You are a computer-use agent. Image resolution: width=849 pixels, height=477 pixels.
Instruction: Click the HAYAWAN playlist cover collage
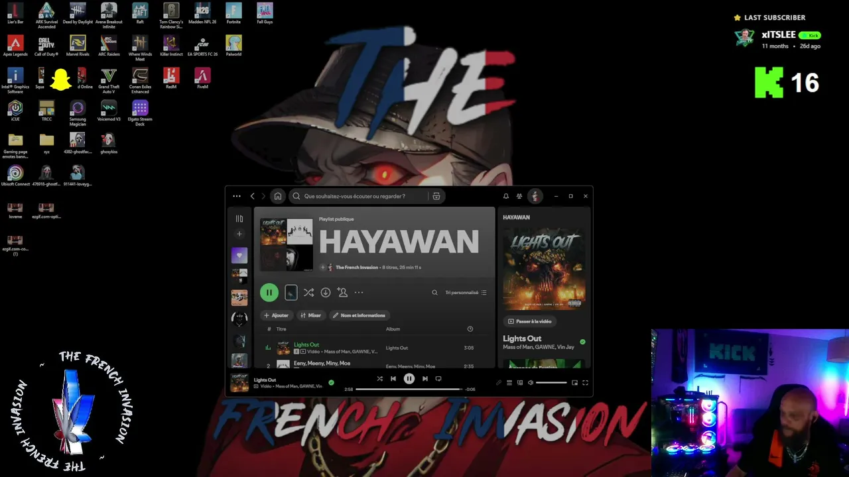pos(287,244)
